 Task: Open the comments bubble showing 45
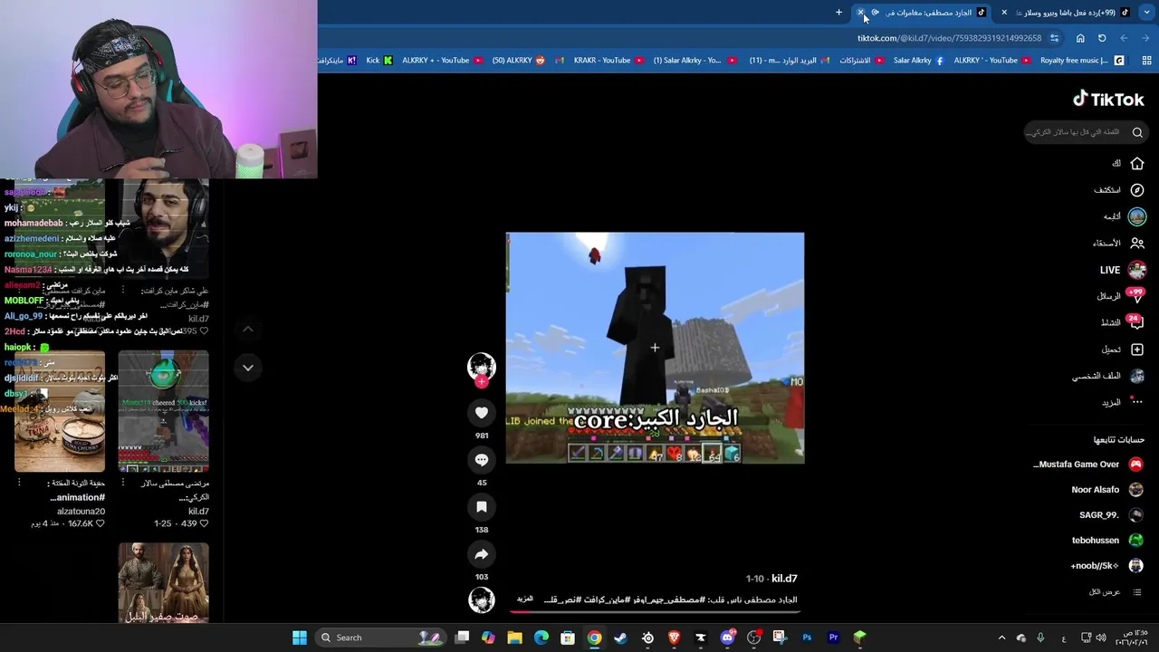tap(482, 460)
